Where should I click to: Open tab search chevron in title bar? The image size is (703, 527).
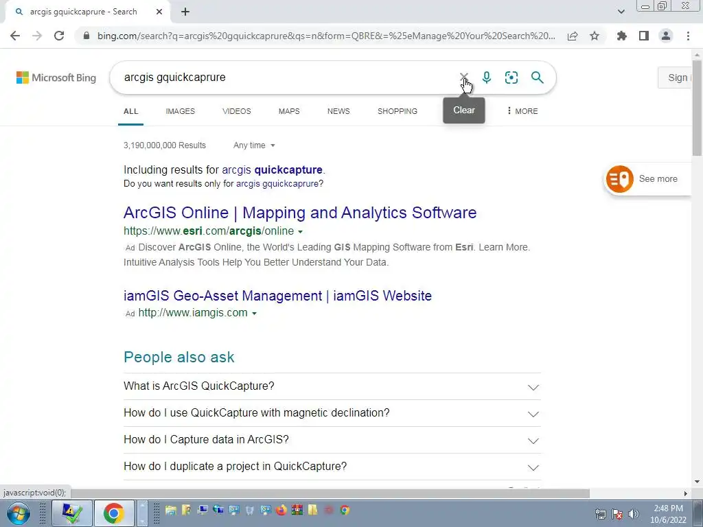point(621,12)
